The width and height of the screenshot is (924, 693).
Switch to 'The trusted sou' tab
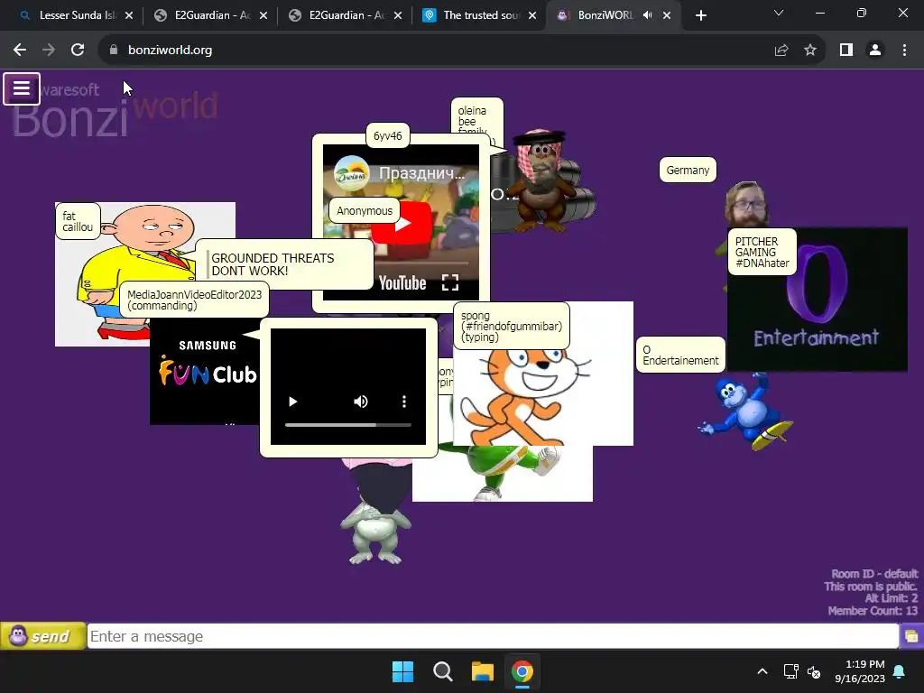[478, 15]
